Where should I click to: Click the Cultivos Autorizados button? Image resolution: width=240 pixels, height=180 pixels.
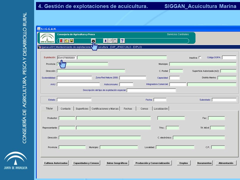[56, 163]
